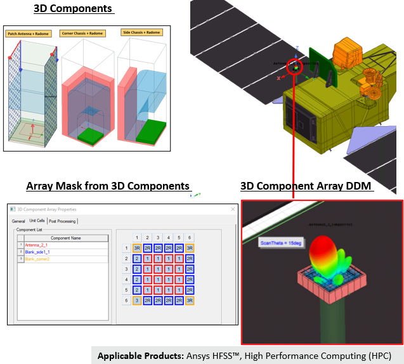The height and width of the screenshot is (364, 404).
Task: Select array grid column header 6
Action: pos(190,238)
